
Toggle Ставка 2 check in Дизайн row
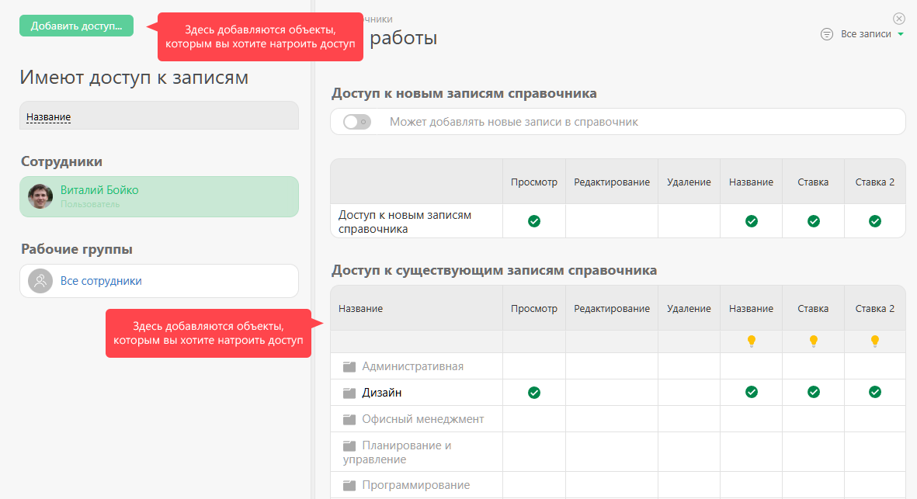pos(875,392)
